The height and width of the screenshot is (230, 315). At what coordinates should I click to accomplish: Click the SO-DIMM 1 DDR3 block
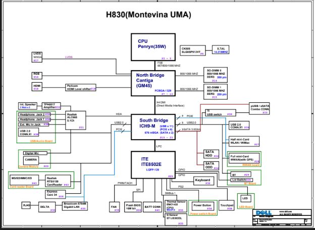(x=216, y=92)
